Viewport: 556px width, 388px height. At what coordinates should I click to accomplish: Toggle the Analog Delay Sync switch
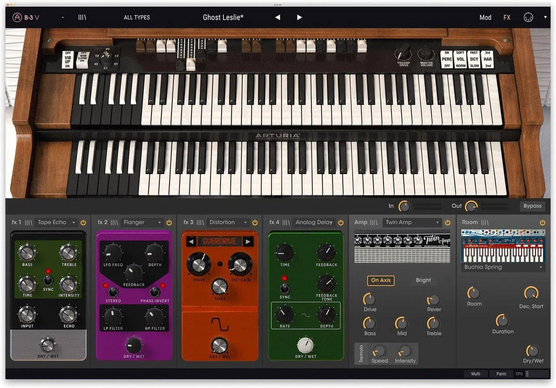click(x=284, y=288)
